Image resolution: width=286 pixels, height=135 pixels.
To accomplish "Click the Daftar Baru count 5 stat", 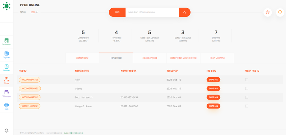I will pos(83,36).
